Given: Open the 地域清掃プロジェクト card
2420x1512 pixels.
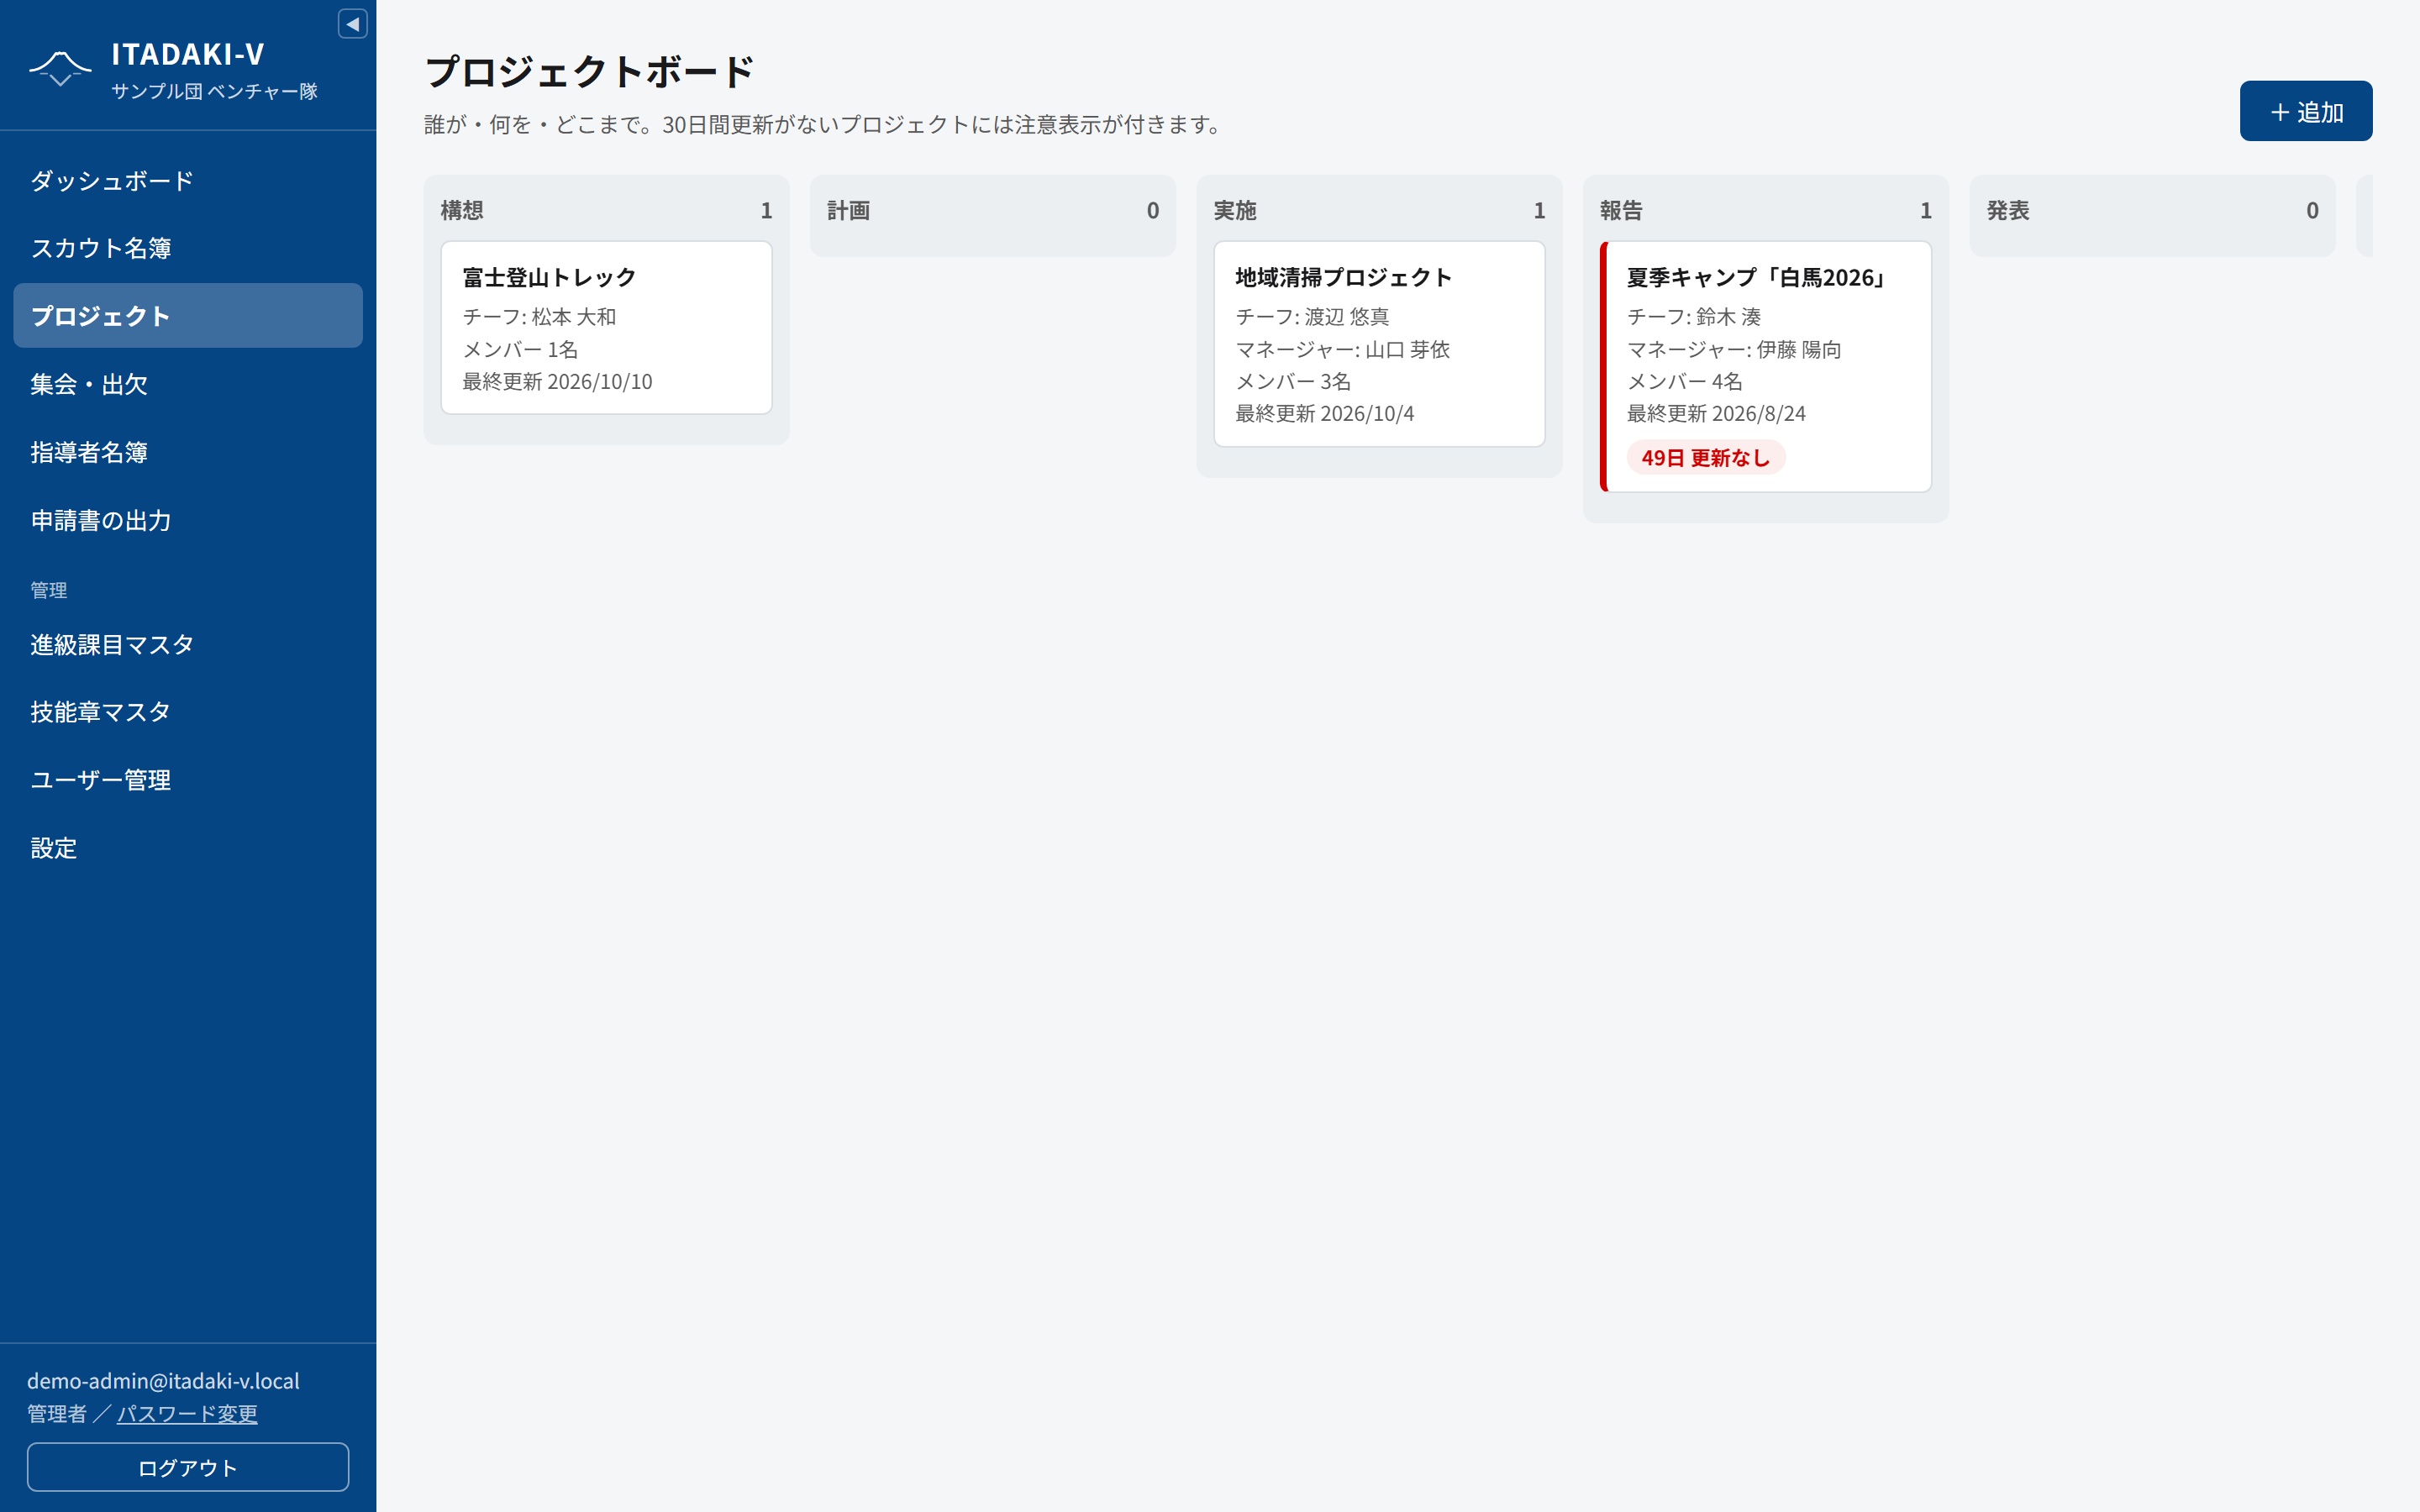Looking at the screenshot, I should click(1379, 343).
